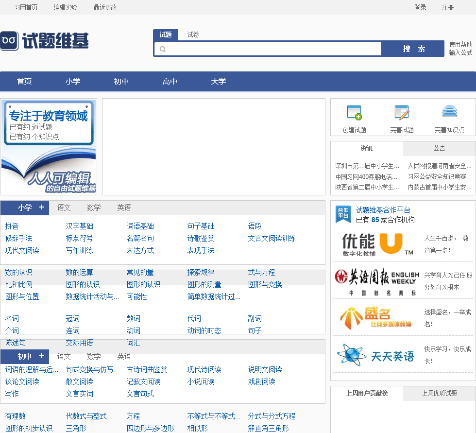Viewport: 476px width, 433px height.
Task: Open the 完善知识点 layers icon
Action: 450,111
